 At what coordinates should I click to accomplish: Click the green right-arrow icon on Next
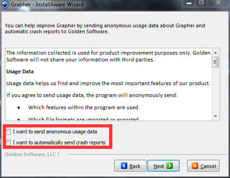(x=170, y=166)
